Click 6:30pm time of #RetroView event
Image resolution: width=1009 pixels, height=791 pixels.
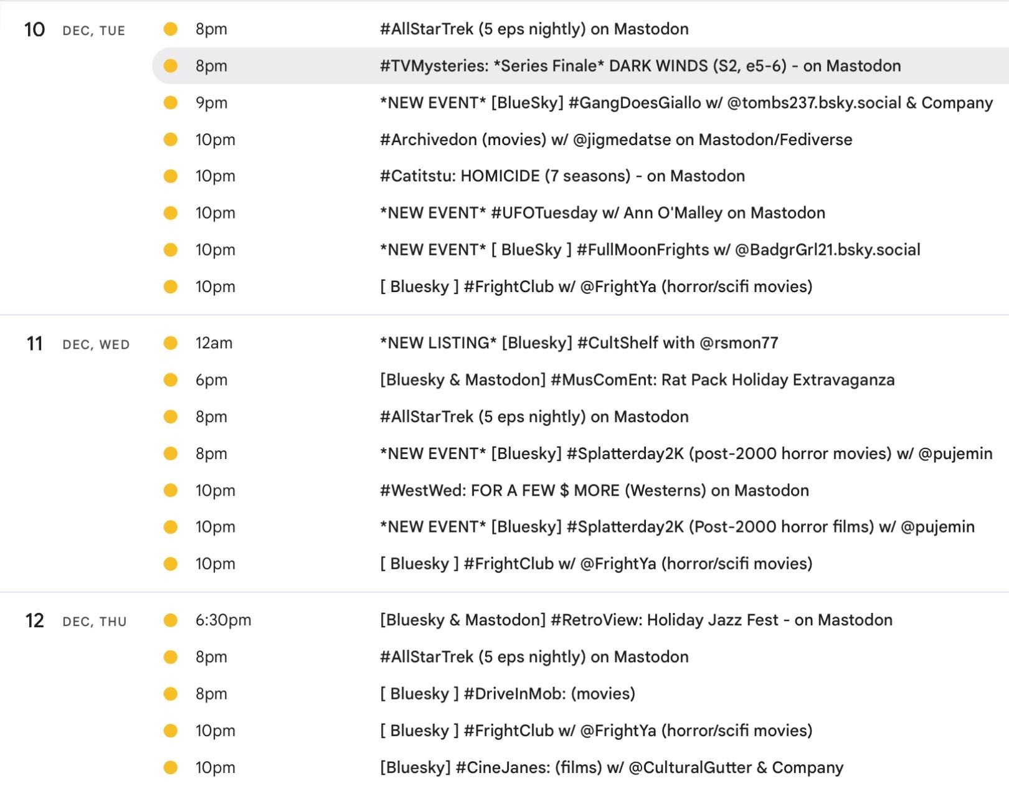coord(224,621)
